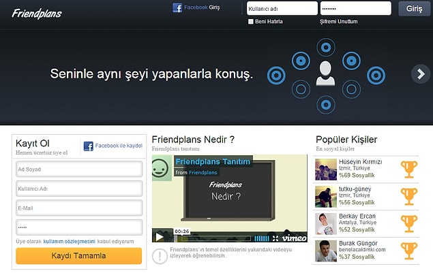Click the %56 Sosyallik text

click(357, 203)
